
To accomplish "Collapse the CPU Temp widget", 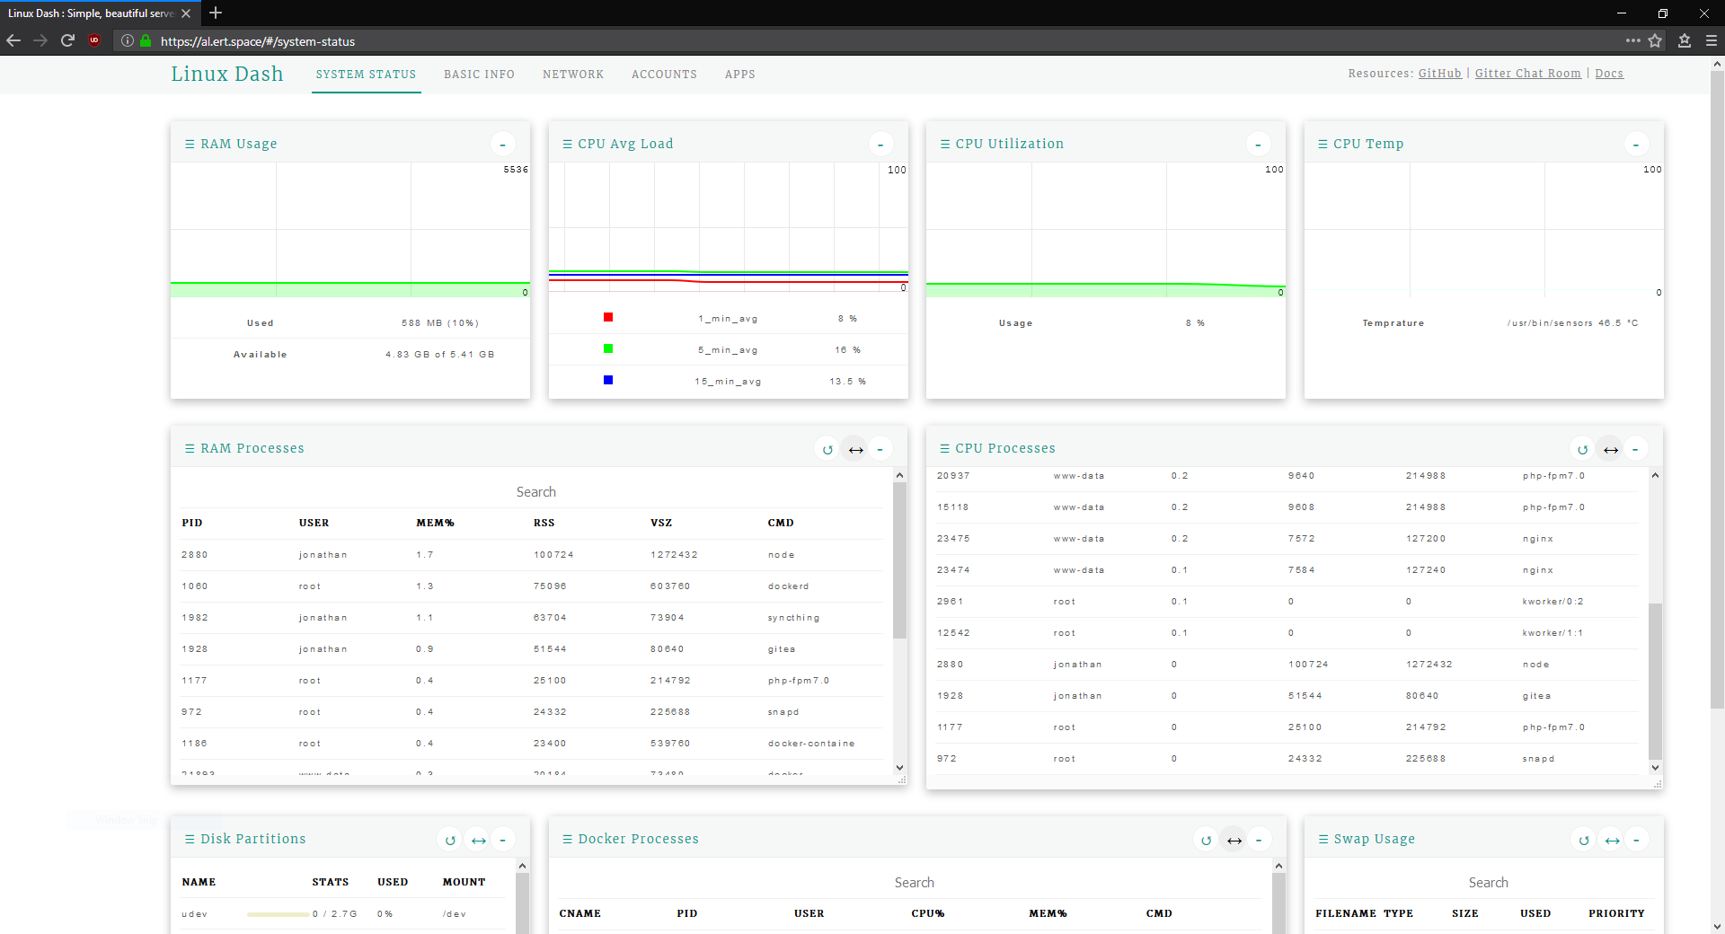I will (1636, 145).
